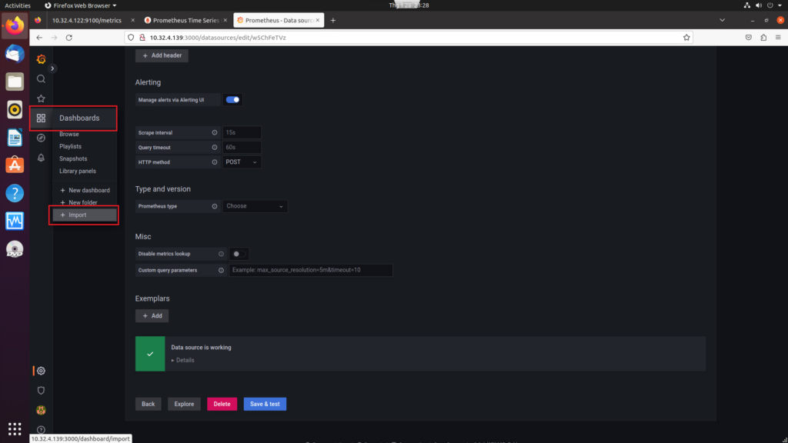
Task: Click Scrape interval info icon
Action: 215,132
